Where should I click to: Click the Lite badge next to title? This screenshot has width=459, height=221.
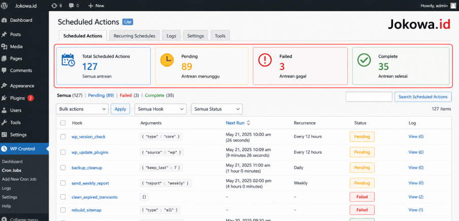(127, 22)
